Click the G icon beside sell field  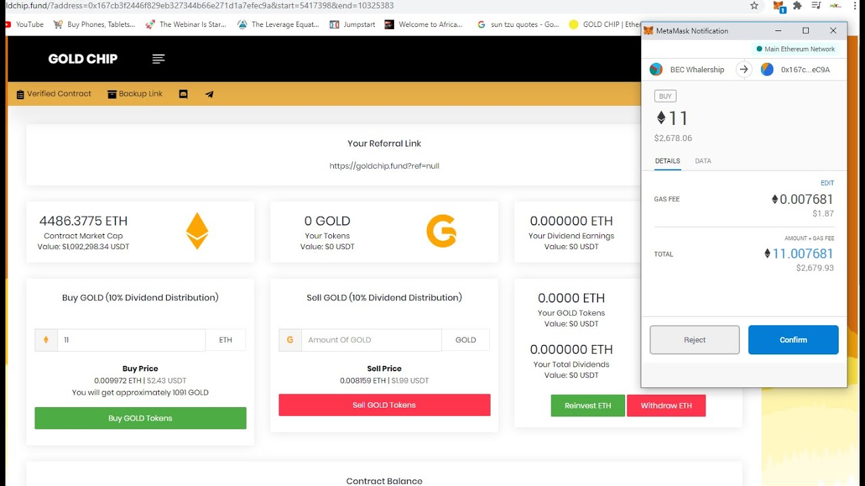290,340
